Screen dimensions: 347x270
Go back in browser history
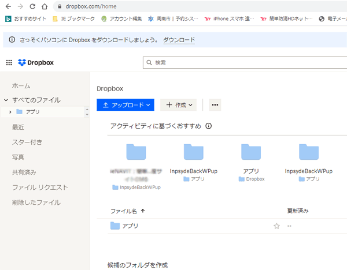point(8,6)
